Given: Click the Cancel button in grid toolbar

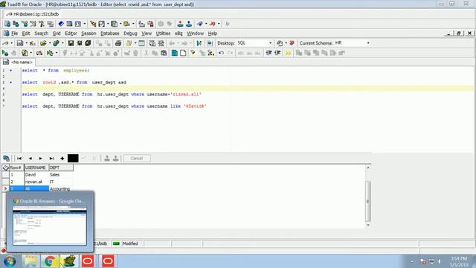Looking at the screenshot, I should [x=136, y=159].
